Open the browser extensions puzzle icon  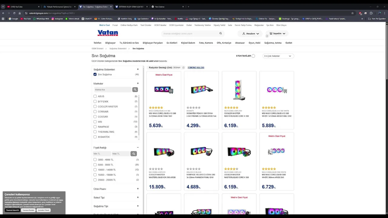(371, 13)
